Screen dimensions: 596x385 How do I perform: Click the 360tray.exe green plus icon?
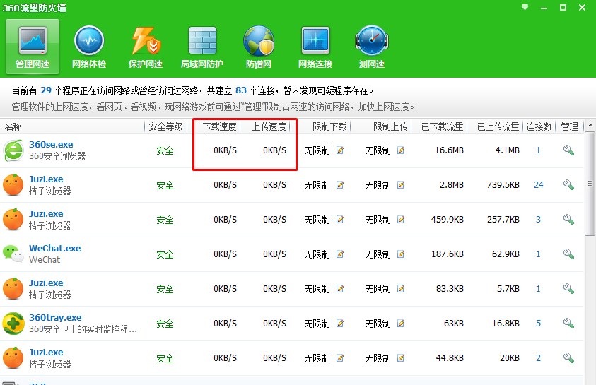pyautogui.click(x=13, y=324)
